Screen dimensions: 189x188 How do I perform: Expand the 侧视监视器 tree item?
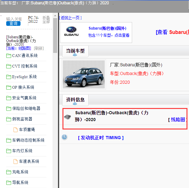[x=22, y=119]
